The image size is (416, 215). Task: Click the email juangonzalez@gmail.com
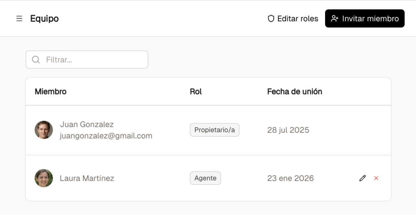tap(106, 136)
